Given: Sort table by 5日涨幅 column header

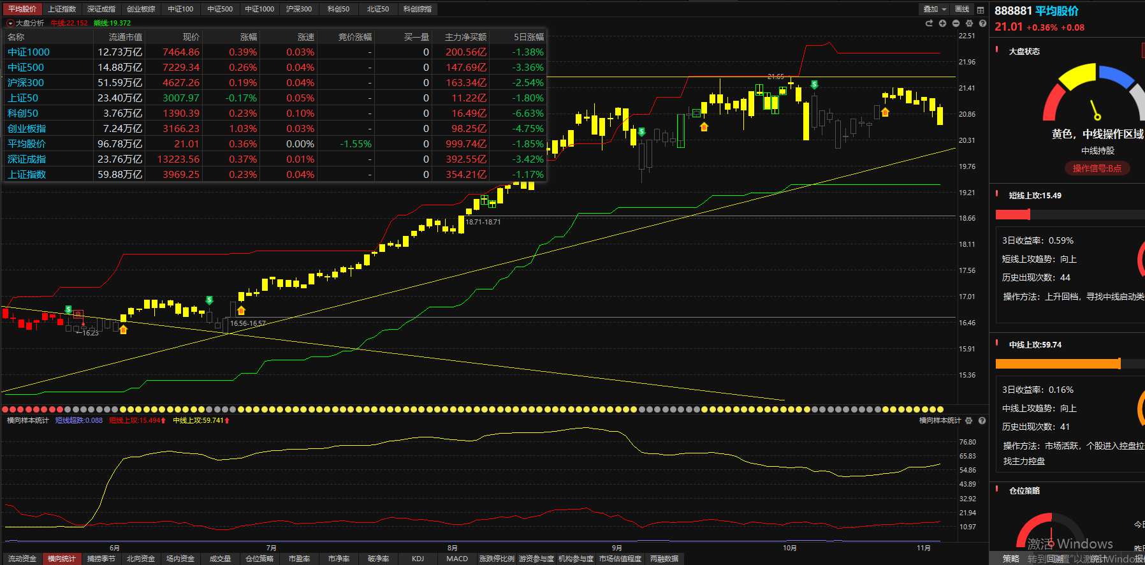Looking at the screenshot, I should point(529,37).
